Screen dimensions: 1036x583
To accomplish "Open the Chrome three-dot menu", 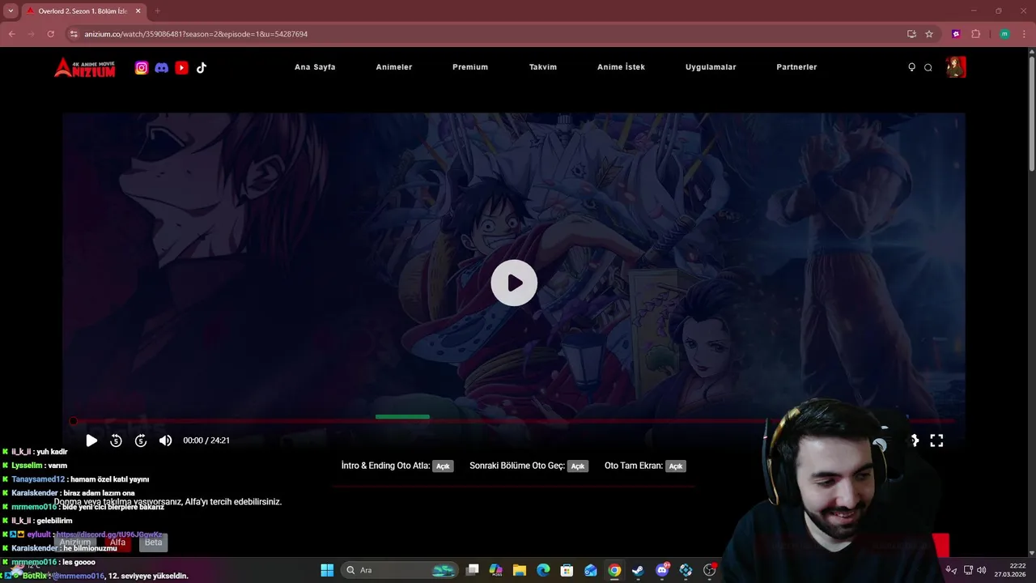I will coord(1025,34).
